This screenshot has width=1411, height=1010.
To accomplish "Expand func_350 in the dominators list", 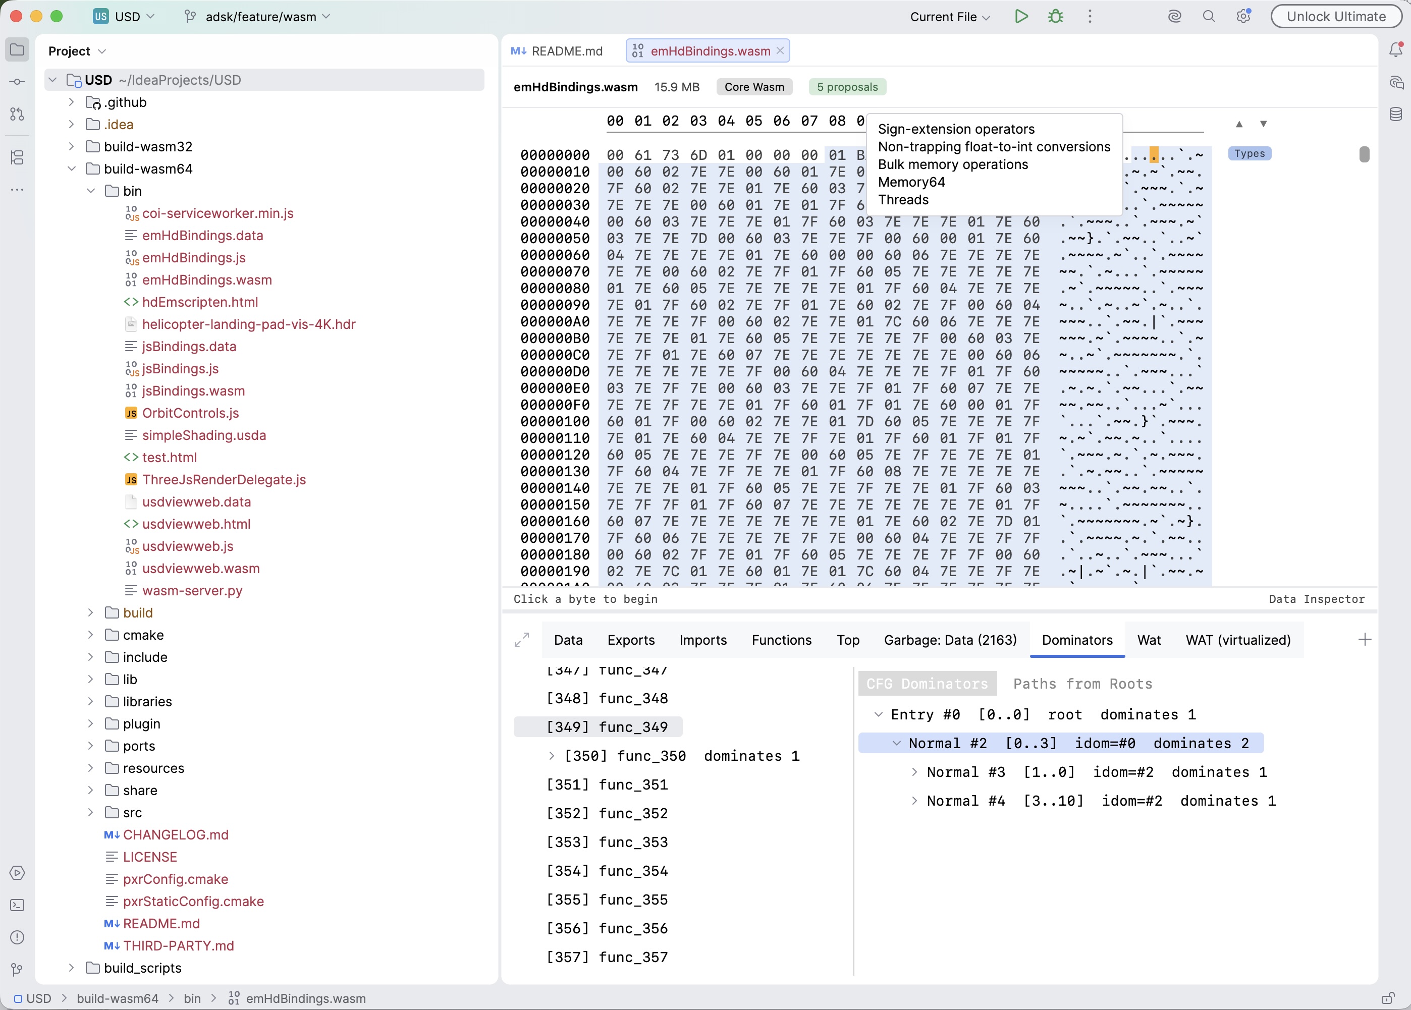I will click(x=552, y=756).
